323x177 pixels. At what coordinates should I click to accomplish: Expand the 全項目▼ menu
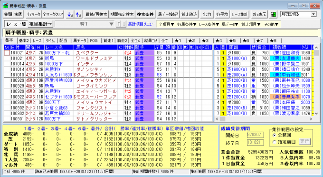(x=166, y=24)
